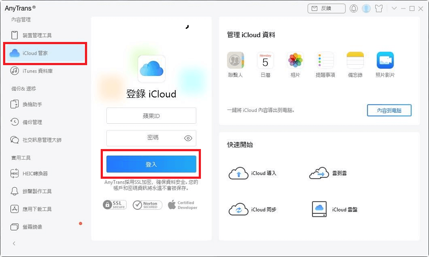Collapse the sidebar with left chevron
Screen dimensions: 429x257
14,243
